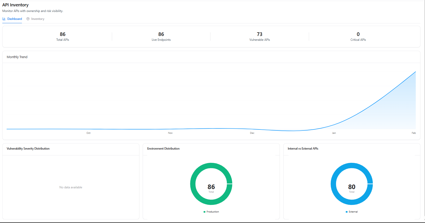Image resolution: width=425 pixels, height=223 pixels.
Task: Click the Oct label on the trend axis
Action: point(88,133)
